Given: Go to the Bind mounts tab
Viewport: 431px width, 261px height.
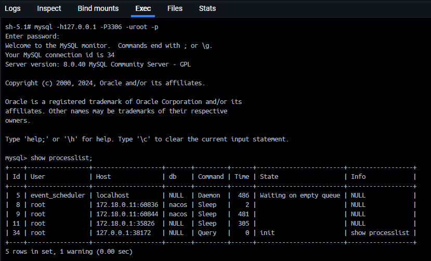Looking at the screenshot, I should [x=98, y=8].
